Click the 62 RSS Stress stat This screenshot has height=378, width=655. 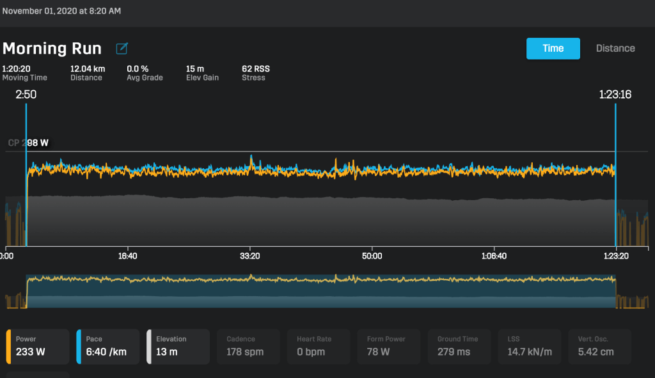254,72
